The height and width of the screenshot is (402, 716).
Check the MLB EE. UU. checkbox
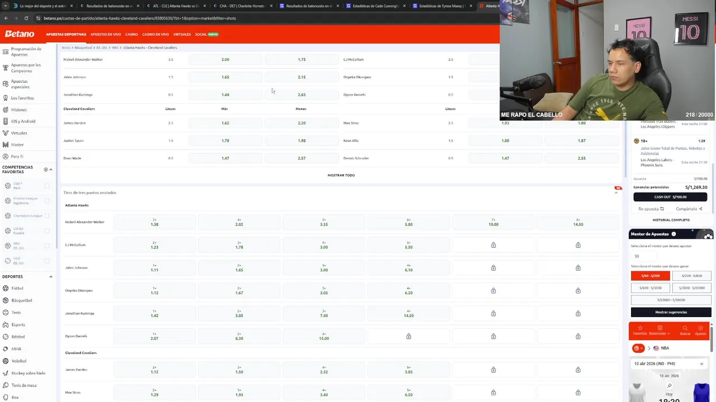[x=46, y=261]
